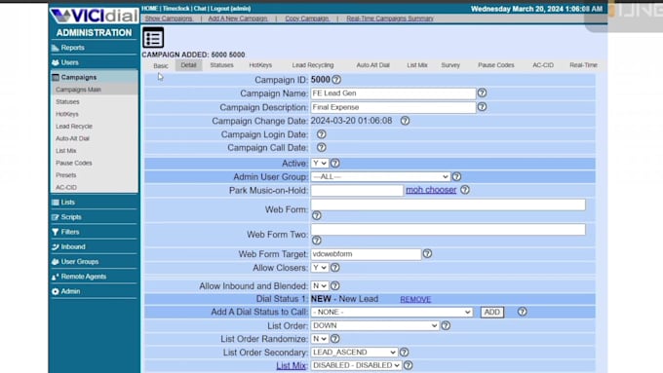The height and width of the screenshot is (373, 663).
Task: Click into the Campaign Description field
Action: 393,107
